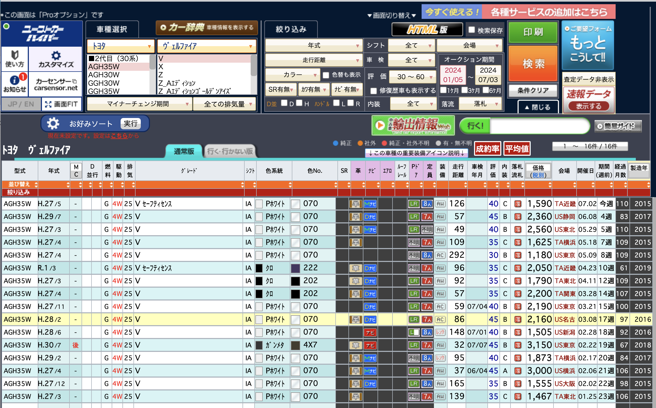Click the green 印刷 print button

pos(533,32)
